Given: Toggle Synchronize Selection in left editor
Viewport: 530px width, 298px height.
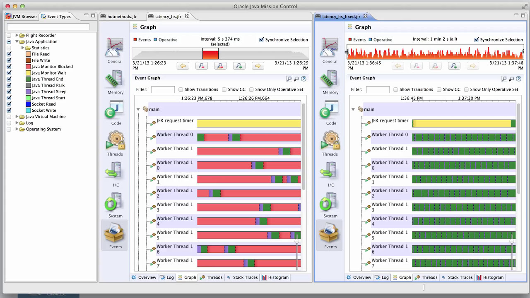Looking at the screenshot, I should pos(262,40).
